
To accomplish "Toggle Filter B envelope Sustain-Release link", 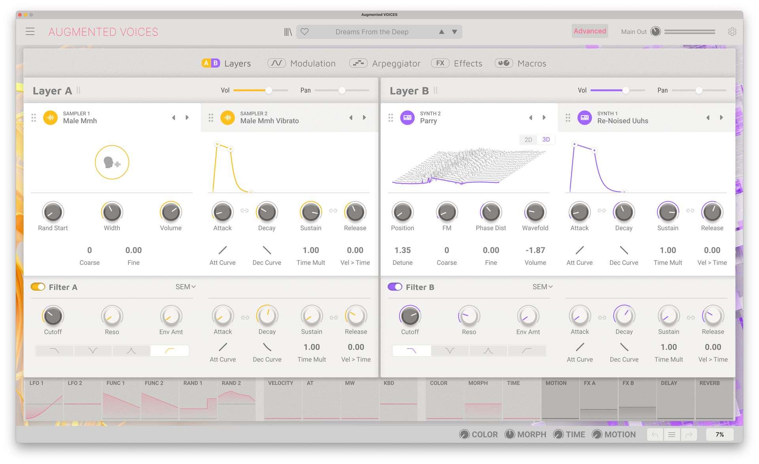I will tap(691, 317).
